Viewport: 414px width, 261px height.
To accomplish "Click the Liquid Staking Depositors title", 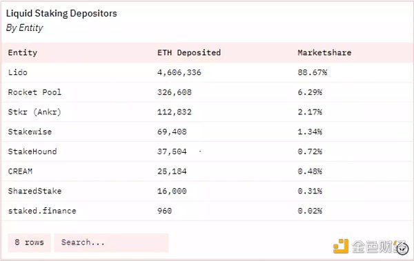I will click(61, 14).
